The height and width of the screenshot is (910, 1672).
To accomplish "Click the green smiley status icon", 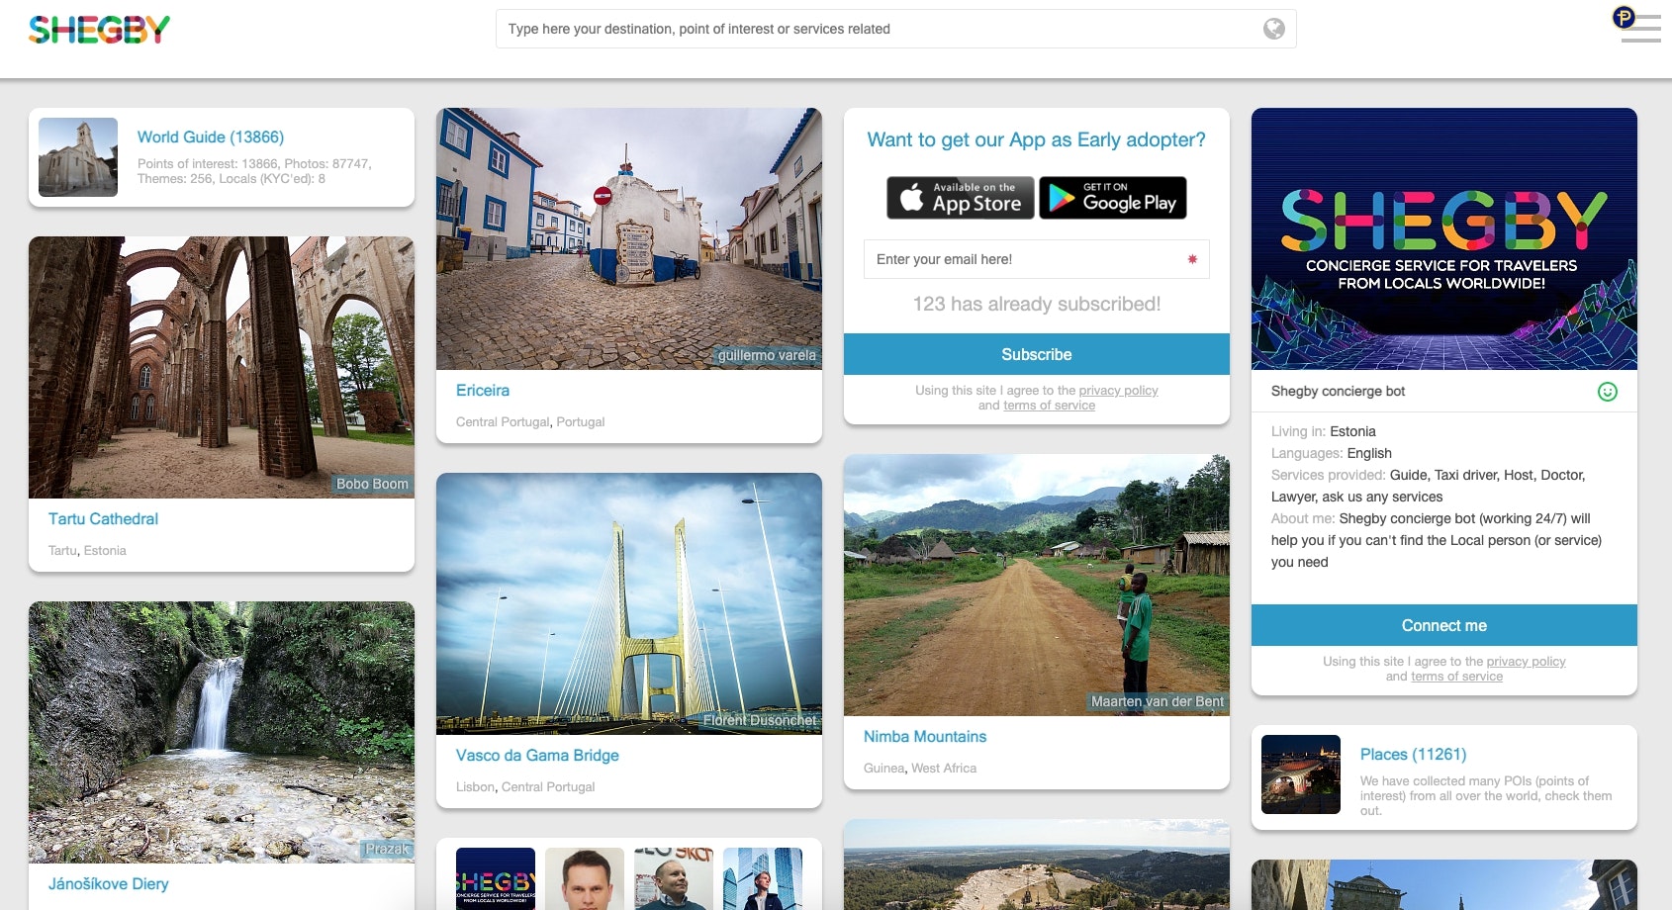I will click(x=1608, y=392).
